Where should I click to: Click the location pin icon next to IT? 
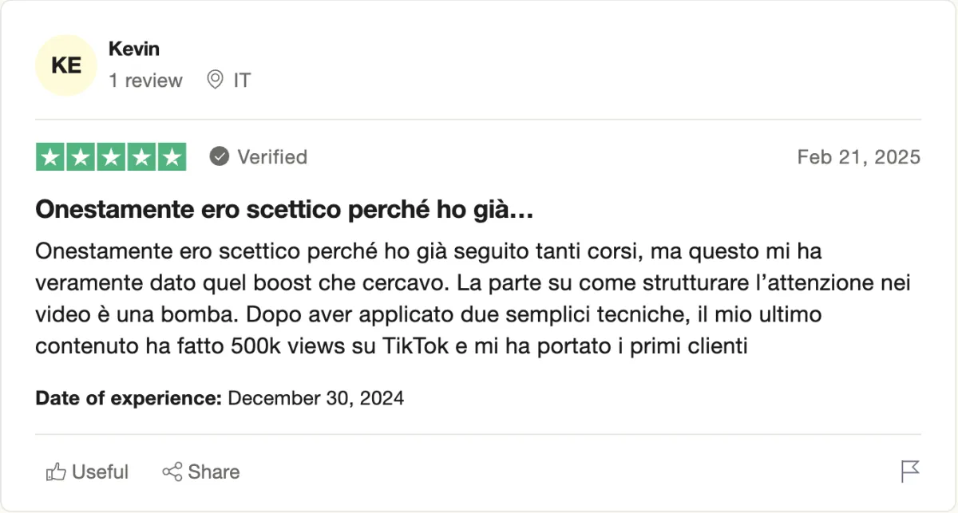coord(215,80)
